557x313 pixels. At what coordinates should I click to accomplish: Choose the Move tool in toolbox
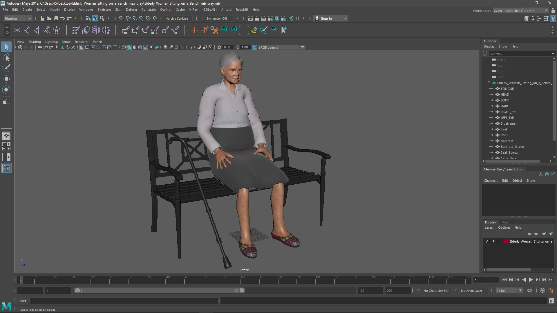[x=6, y=79]
